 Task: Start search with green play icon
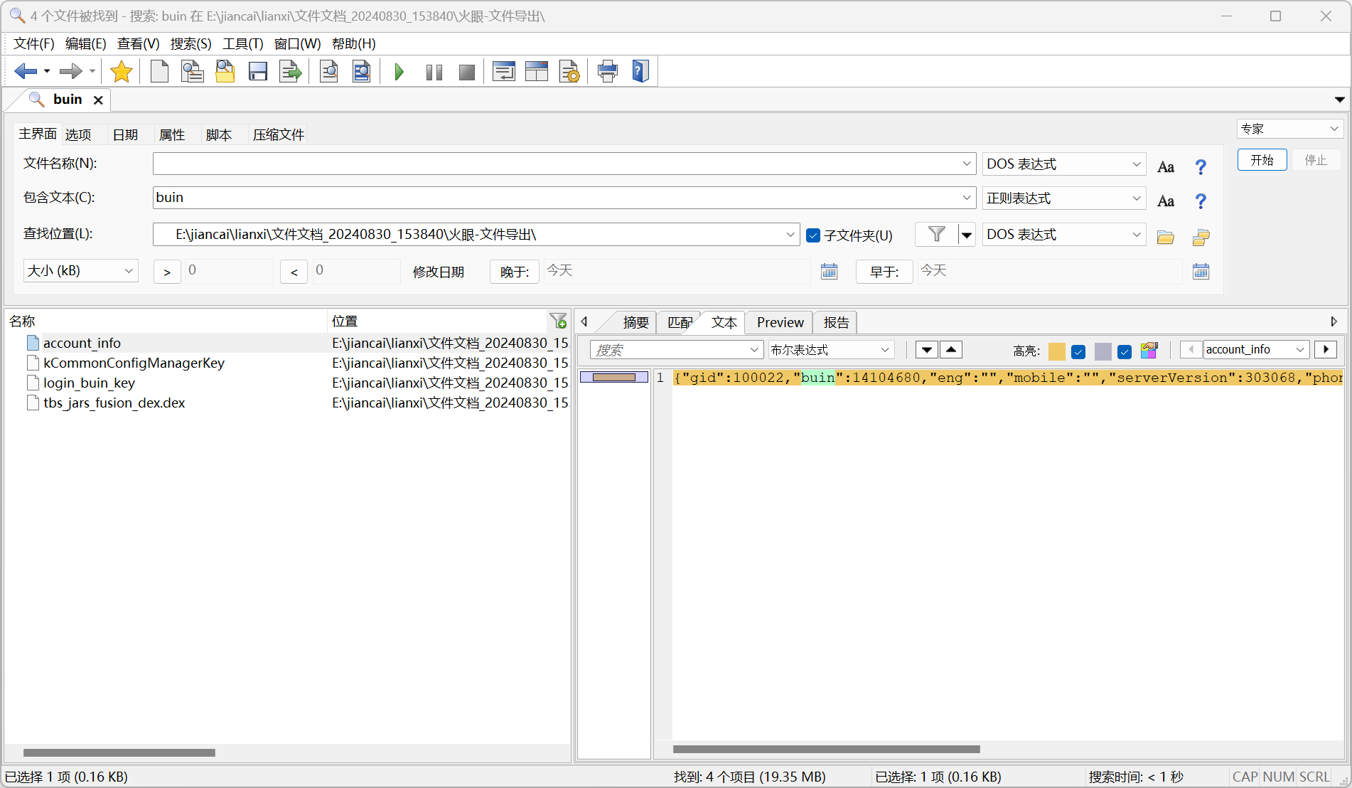399,72
